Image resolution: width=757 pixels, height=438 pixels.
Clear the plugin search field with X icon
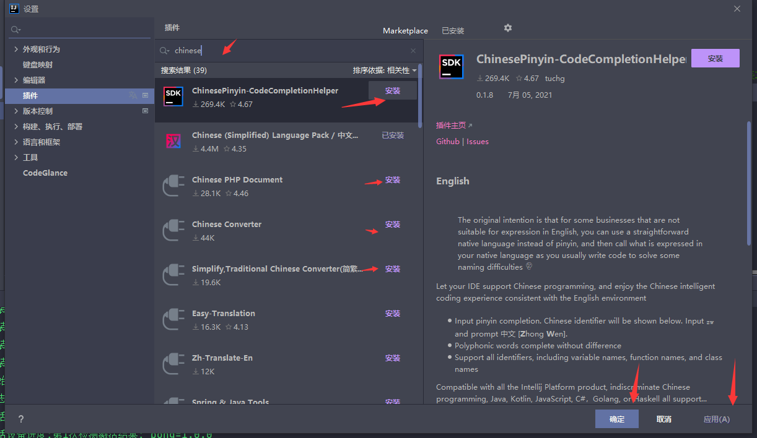[x=413, y=51]
